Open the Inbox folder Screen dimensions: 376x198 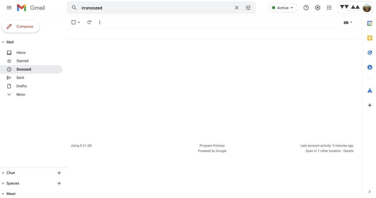point(21,52)
